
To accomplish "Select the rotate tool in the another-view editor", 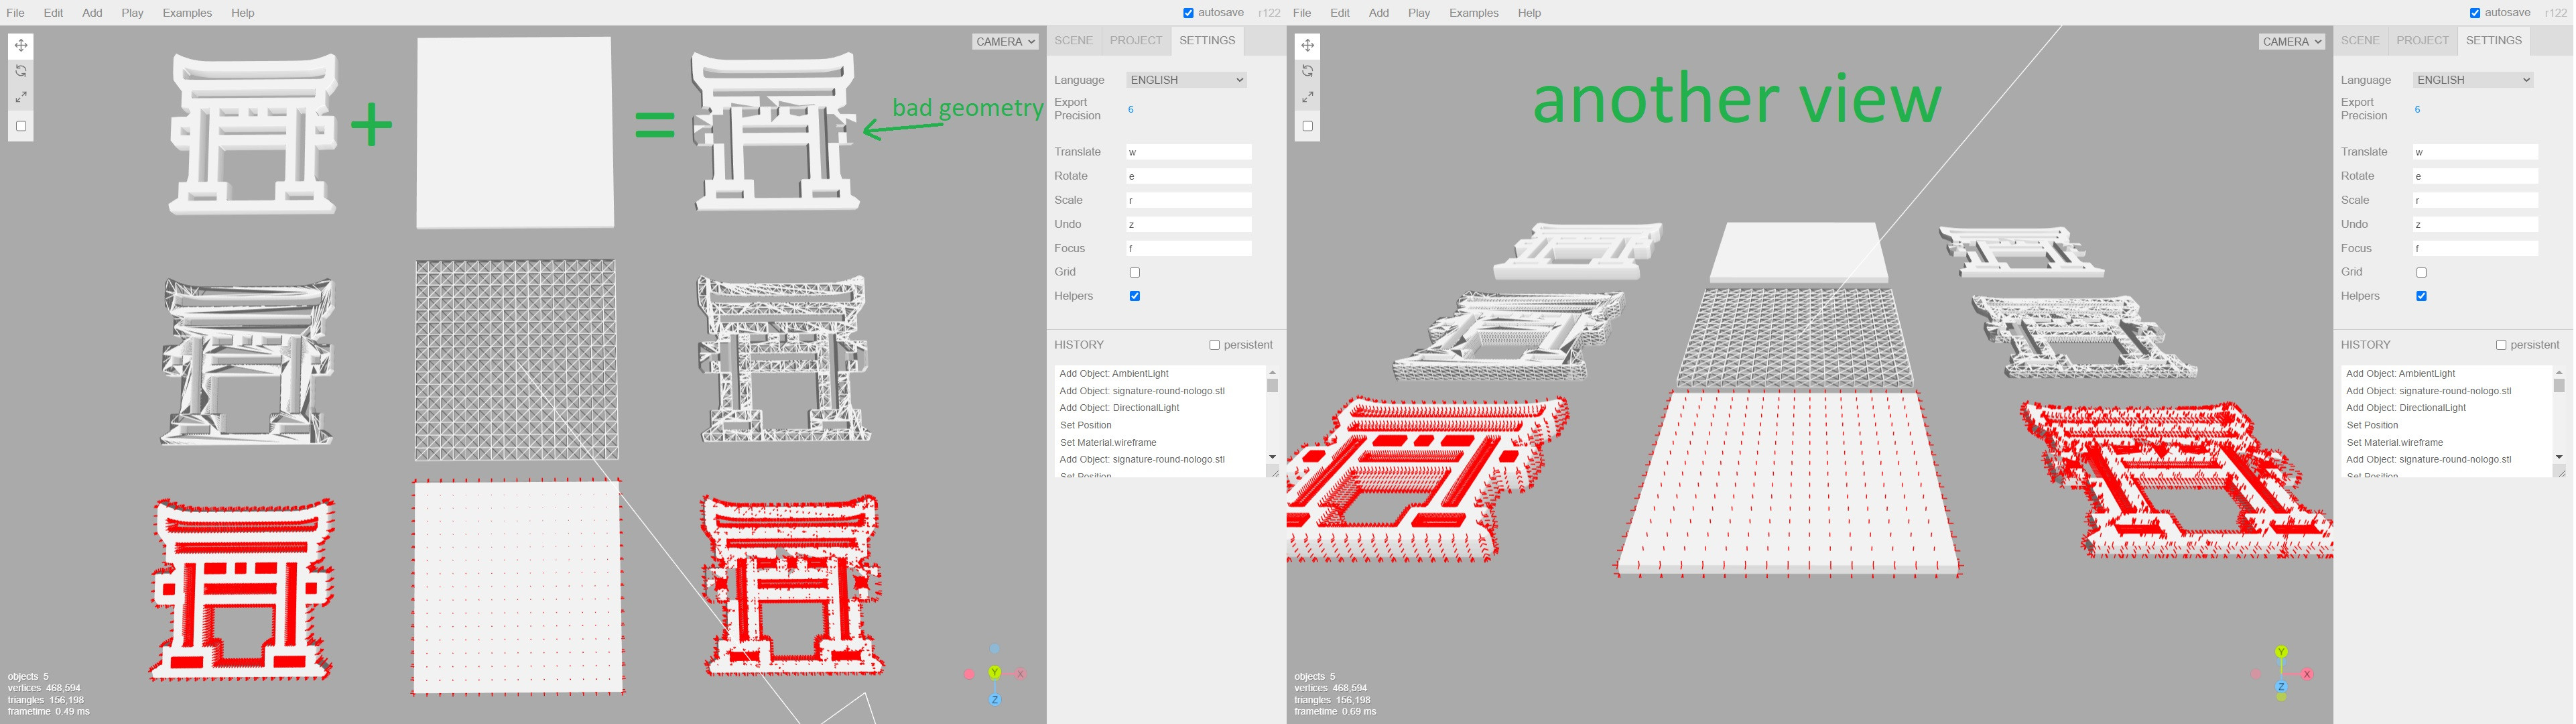I will (x=1307, y=71).
